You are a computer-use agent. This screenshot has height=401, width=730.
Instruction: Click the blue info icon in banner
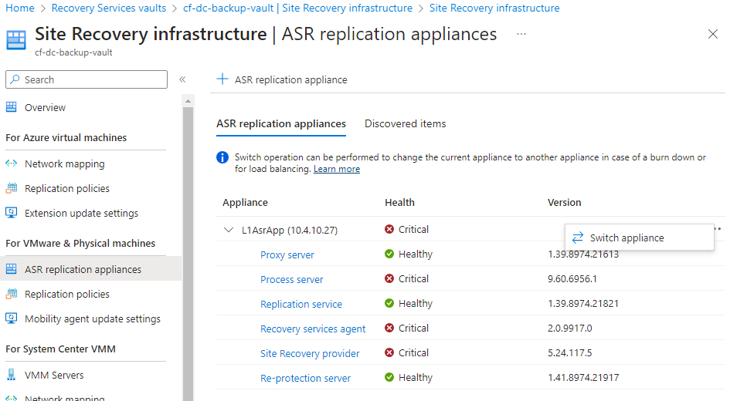point(222,157)
